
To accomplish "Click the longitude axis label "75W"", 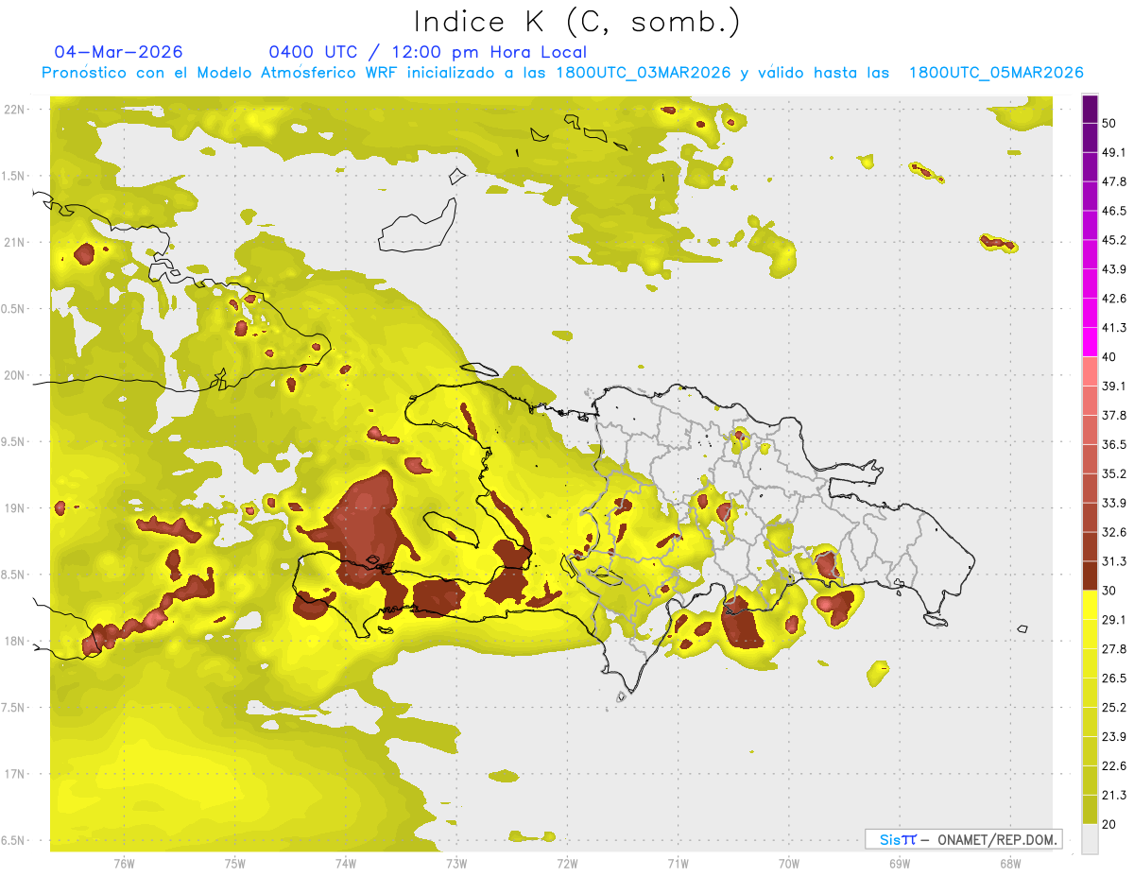I will point(234,864).
